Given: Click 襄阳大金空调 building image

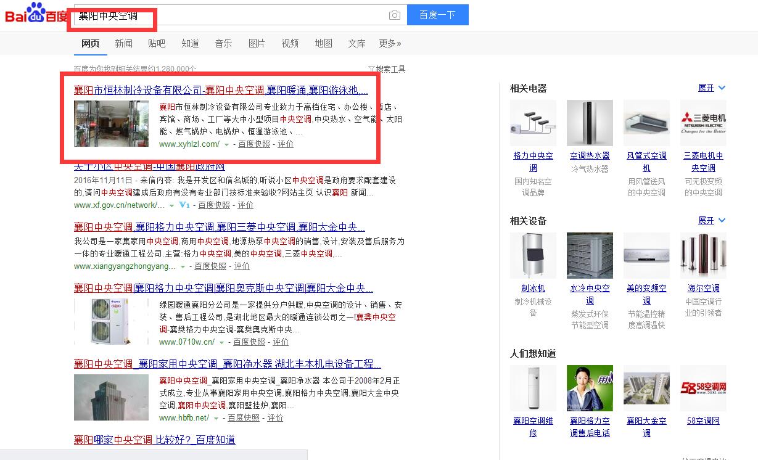Looking at the screenshot, I should pos(646,388).
